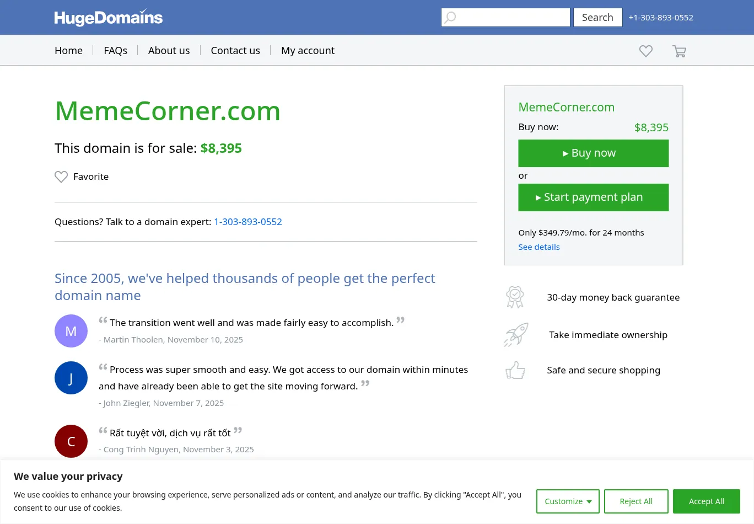Click Martin Thoolen's purple M avatar
The width and height of the screenshot is (754, 524).
click(x=71, y=331)
